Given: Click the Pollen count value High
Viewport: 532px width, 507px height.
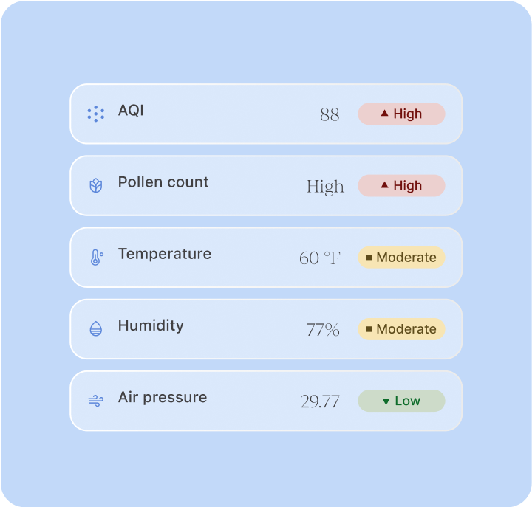Looking at the screenshot, I should tap(325, 187).
